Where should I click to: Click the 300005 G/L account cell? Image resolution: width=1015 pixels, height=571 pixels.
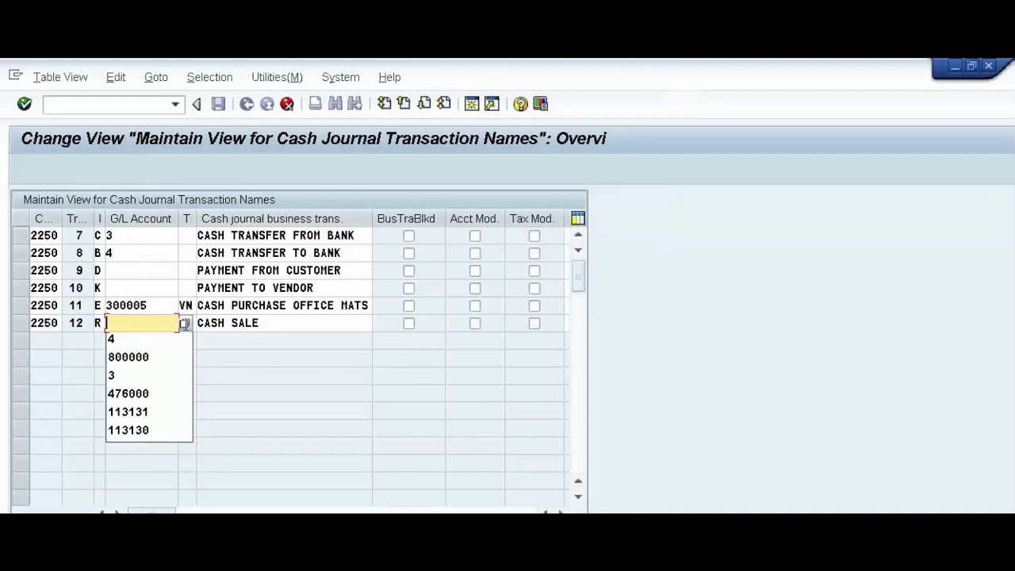click(x=141, y=306)
